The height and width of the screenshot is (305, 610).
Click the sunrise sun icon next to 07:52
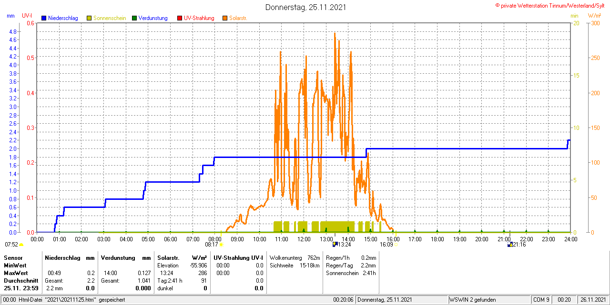point(21,245)
